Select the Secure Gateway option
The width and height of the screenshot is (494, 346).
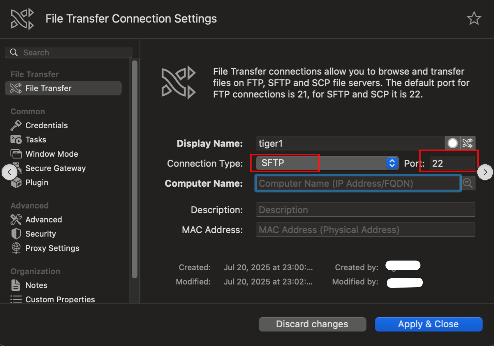55,168
